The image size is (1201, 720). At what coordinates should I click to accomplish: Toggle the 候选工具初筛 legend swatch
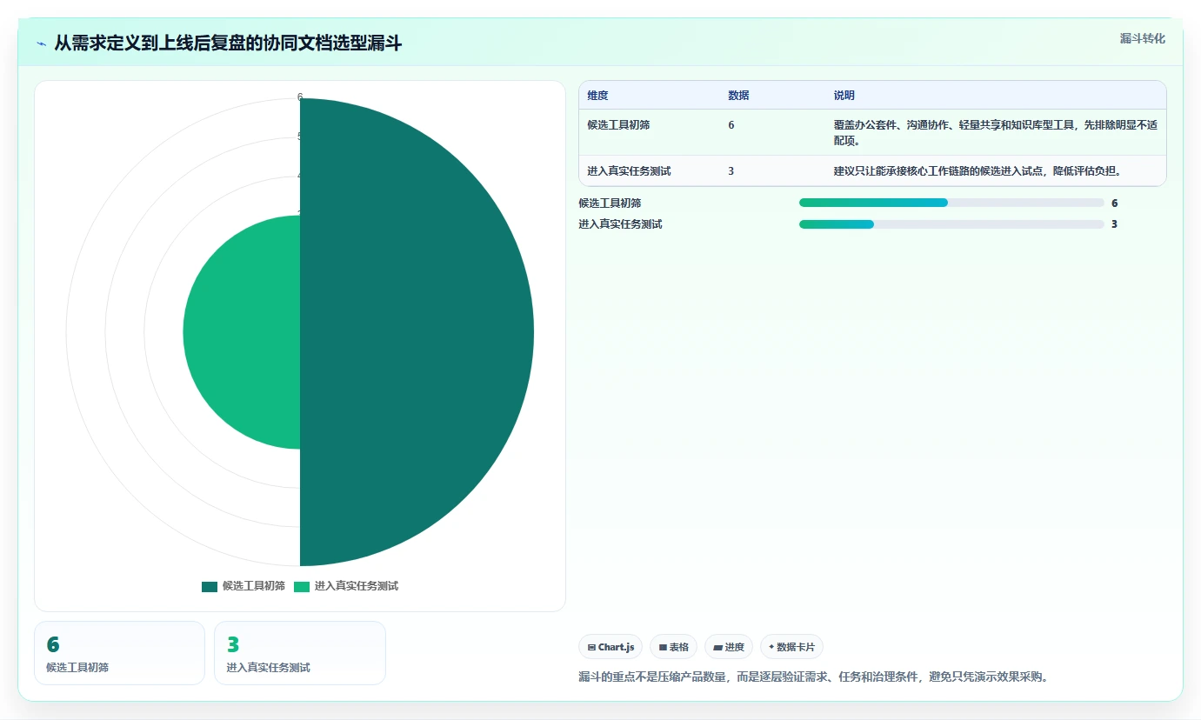(210, 586)
